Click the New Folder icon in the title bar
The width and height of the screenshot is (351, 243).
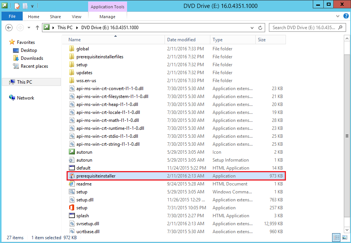coord(25,6)
